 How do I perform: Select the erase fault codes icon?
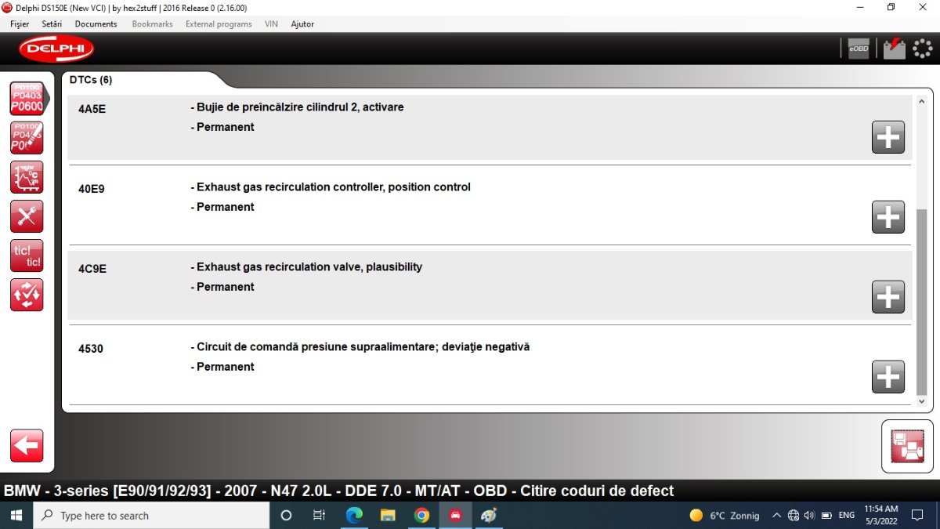27,138
